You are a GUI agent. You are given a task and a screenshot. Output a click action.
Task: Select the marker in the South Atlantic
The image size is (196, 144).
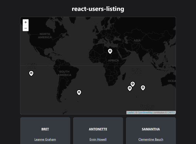79,92
